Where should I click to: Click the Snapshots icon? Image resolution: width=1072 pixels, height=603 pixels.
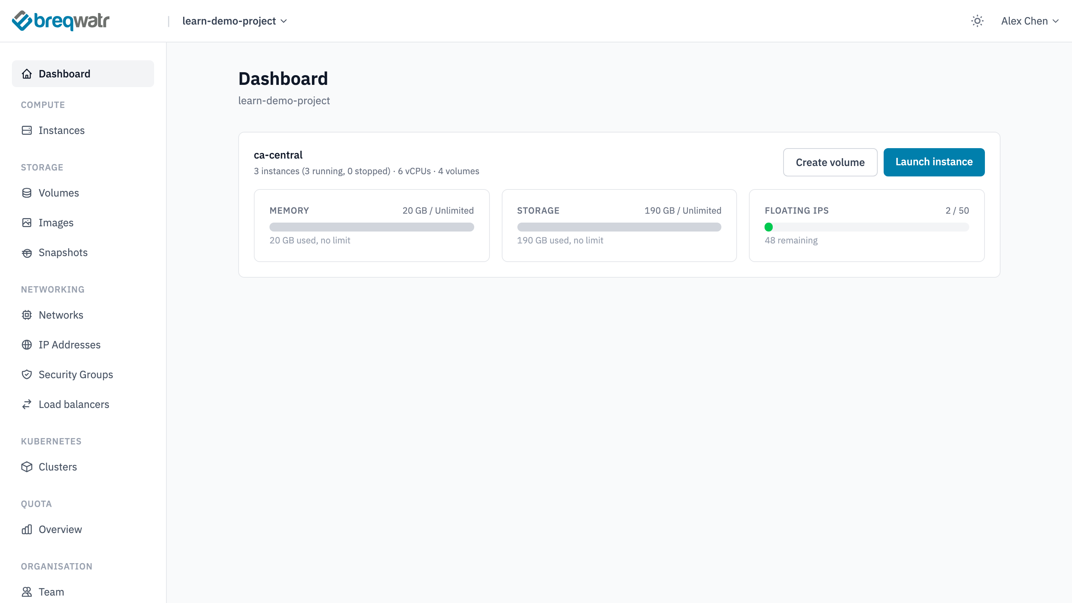click(x=27, y=253)
